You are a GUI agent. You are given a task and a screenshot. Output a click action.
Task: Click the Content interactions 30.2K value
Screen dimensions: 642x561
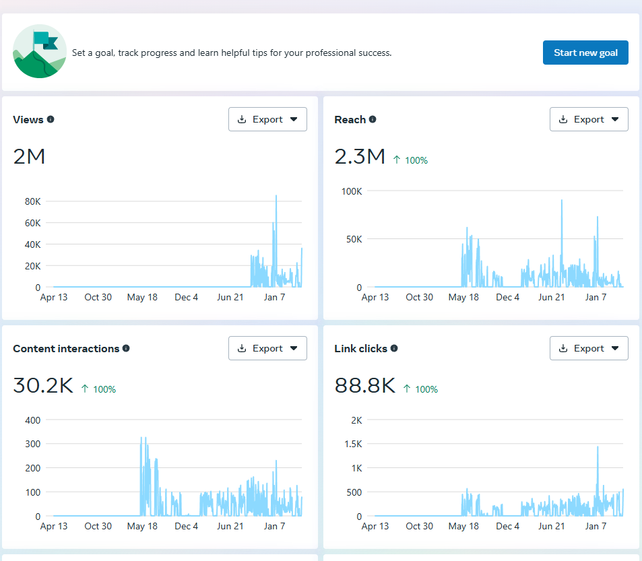tap(43, 385)
